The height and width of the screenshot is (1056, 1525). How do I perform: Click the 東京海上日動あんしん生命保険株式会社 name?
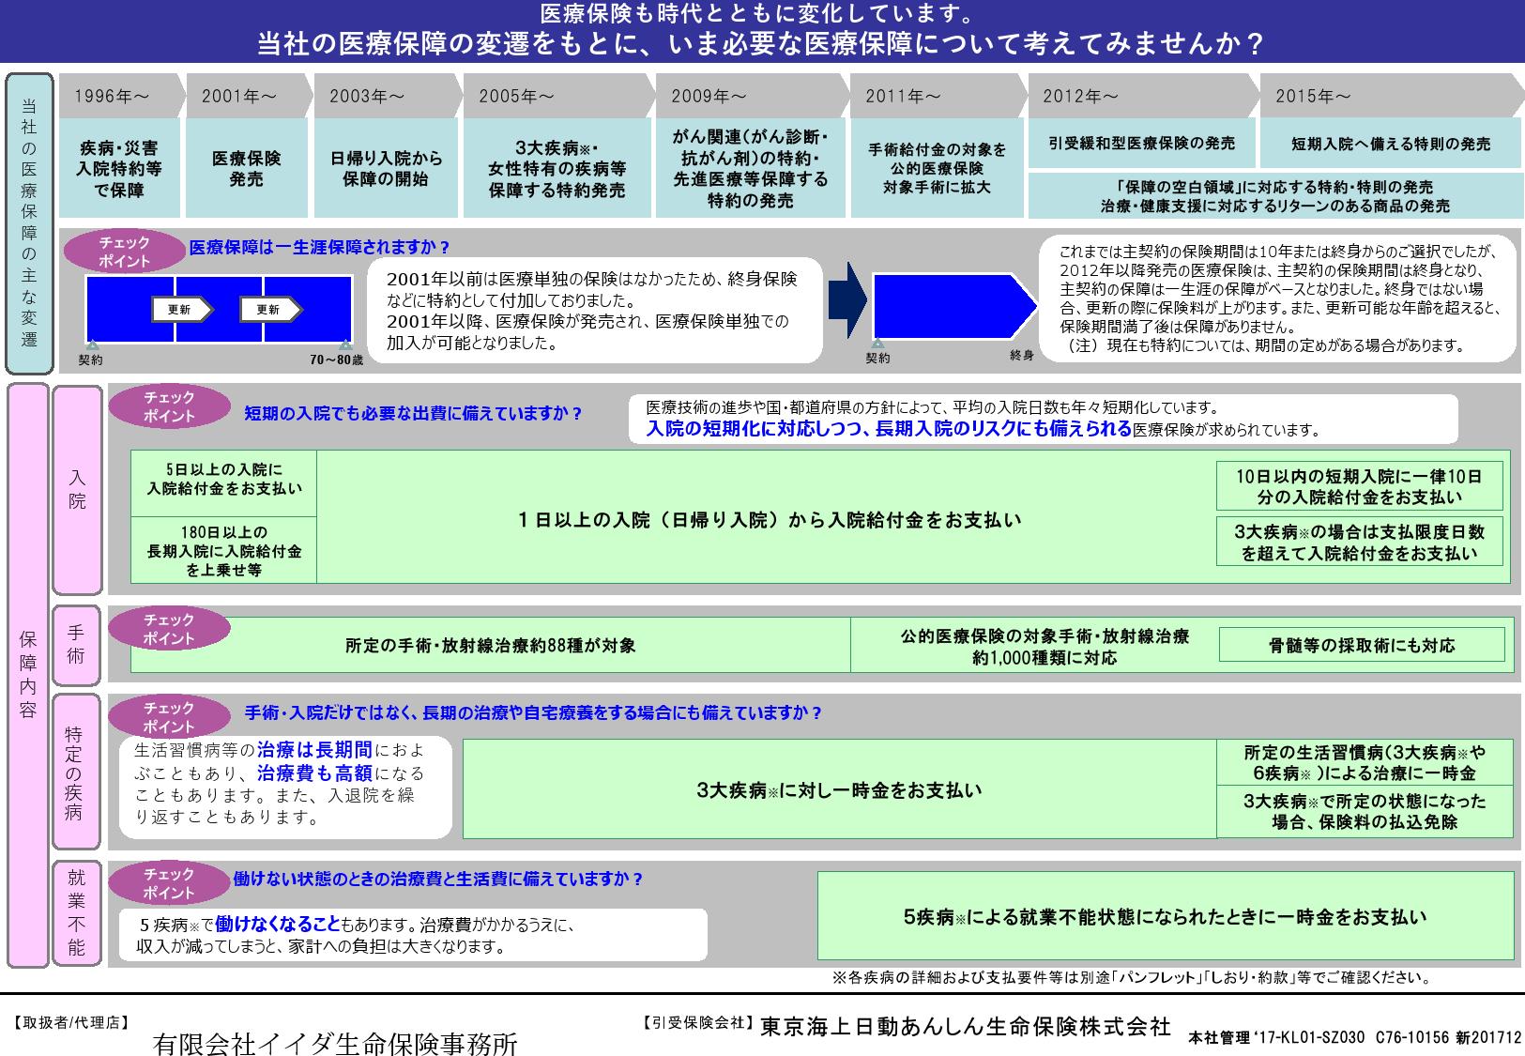coord(966,1026)
